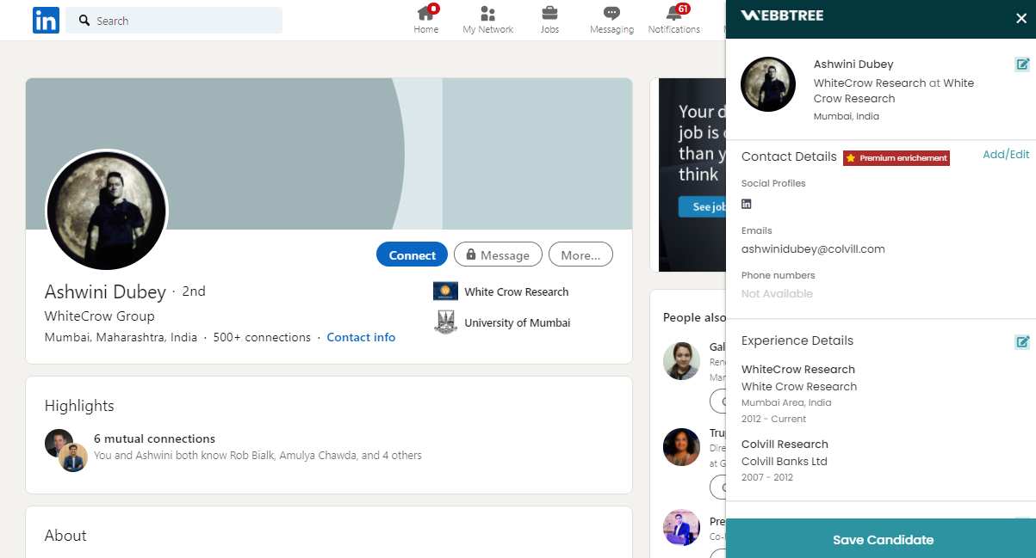Click 'Mumbai Area, India' in experience details

click(x=786, y=402)
